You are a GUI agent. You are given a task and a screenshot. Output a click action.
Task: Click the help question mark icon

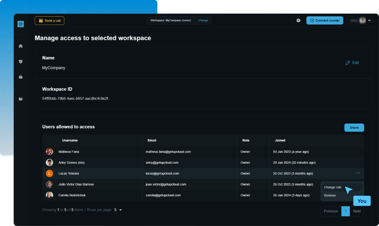(x=298, y=20)
